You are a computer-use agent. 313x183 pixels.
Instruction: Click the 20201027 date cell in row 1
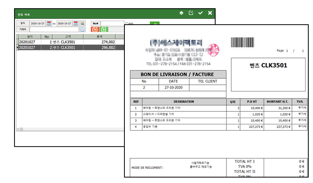click(30, 42)
